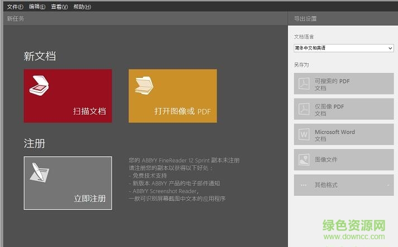The image size is (398, 247).
Task: Click the Microsoft Word W icon
Action: tap(304, 135)
